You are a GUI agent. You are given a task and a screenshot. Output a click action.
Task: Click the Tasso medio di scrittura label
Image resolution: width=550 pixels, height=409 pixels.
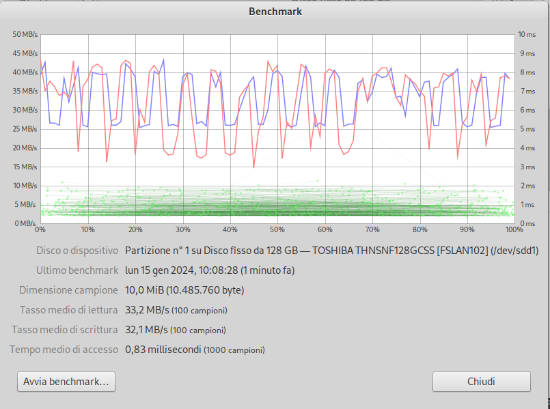pos(65,330)
